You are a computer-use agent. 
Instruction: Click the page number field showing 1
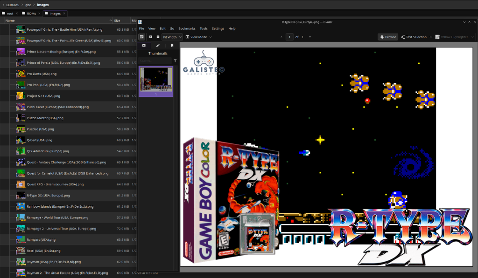pyautogui.click(x=289, y=37)
